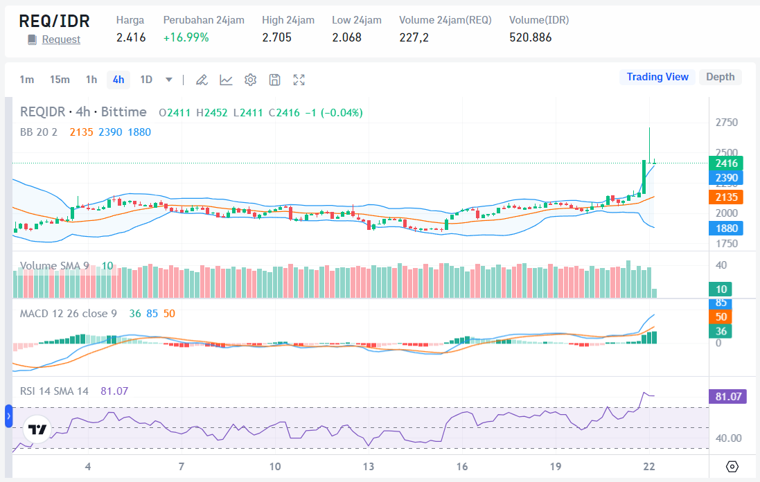
Task: Click the green 2416 current price label
Action: click(725, 163)
